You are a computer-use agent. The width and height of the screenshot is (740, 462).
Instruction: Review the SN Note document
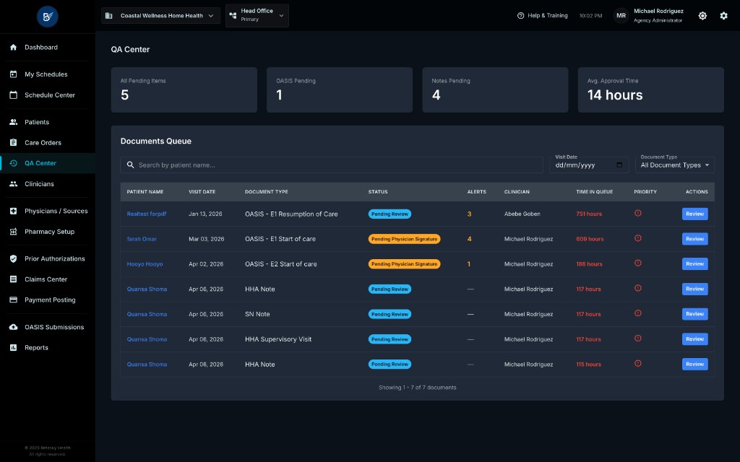pyautogui.click(x=694, y=314)
